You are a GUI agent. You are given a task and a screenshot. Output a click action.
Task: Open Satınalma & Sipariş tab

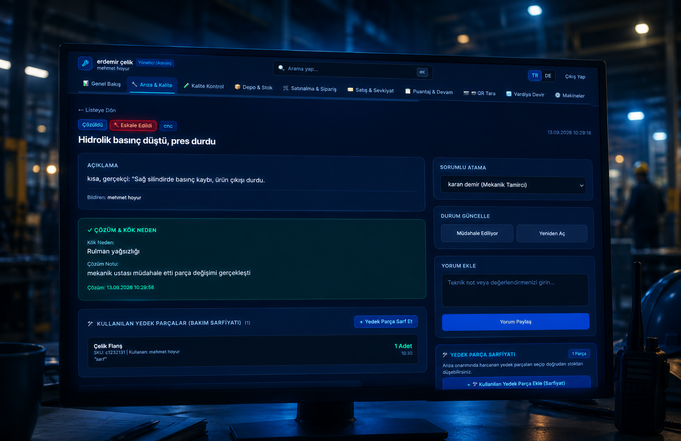point(310,89)
